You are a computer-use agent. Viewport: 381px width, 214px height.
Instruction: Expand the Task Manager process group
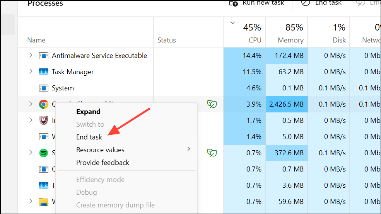(x=31, y=72)
